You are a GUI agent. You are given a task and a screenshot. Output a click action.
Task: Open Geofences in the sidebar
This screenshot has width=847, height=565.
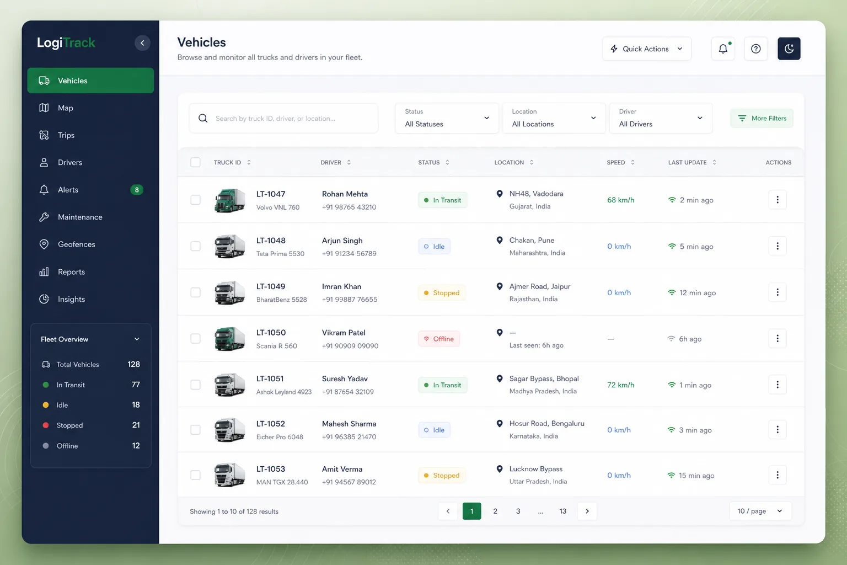click(x=90, y=244)
